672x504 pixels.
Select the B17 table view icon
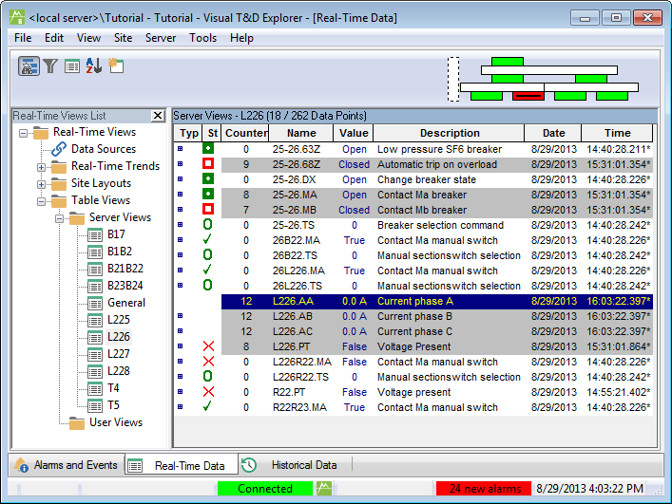coord(95,234)
